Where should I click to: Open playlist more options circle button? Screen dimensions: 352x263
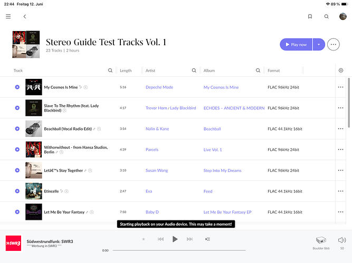[x=334, y=44]
